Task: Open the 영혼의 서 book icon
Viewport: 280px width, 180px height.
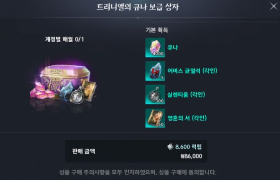Action: coord(155,118)
